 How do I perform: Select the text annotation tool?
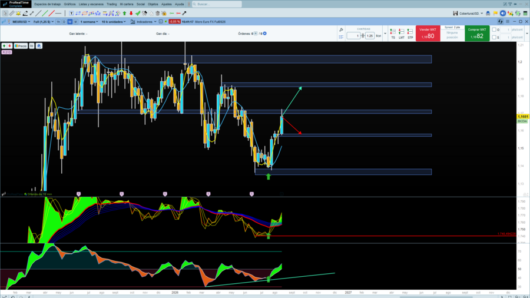point(71,13)
